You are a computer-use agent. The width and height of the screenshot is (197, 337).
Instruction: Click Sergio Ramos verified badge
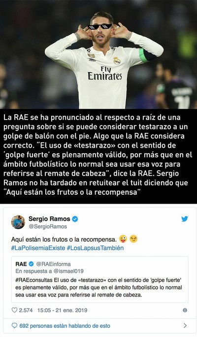75,219
